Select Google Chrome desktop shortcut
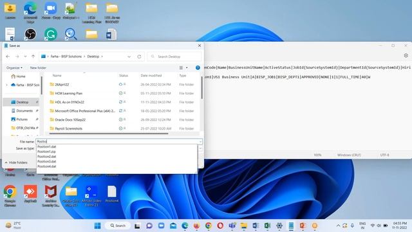Screen dimensions: 412x232 (x=10, y=196)
